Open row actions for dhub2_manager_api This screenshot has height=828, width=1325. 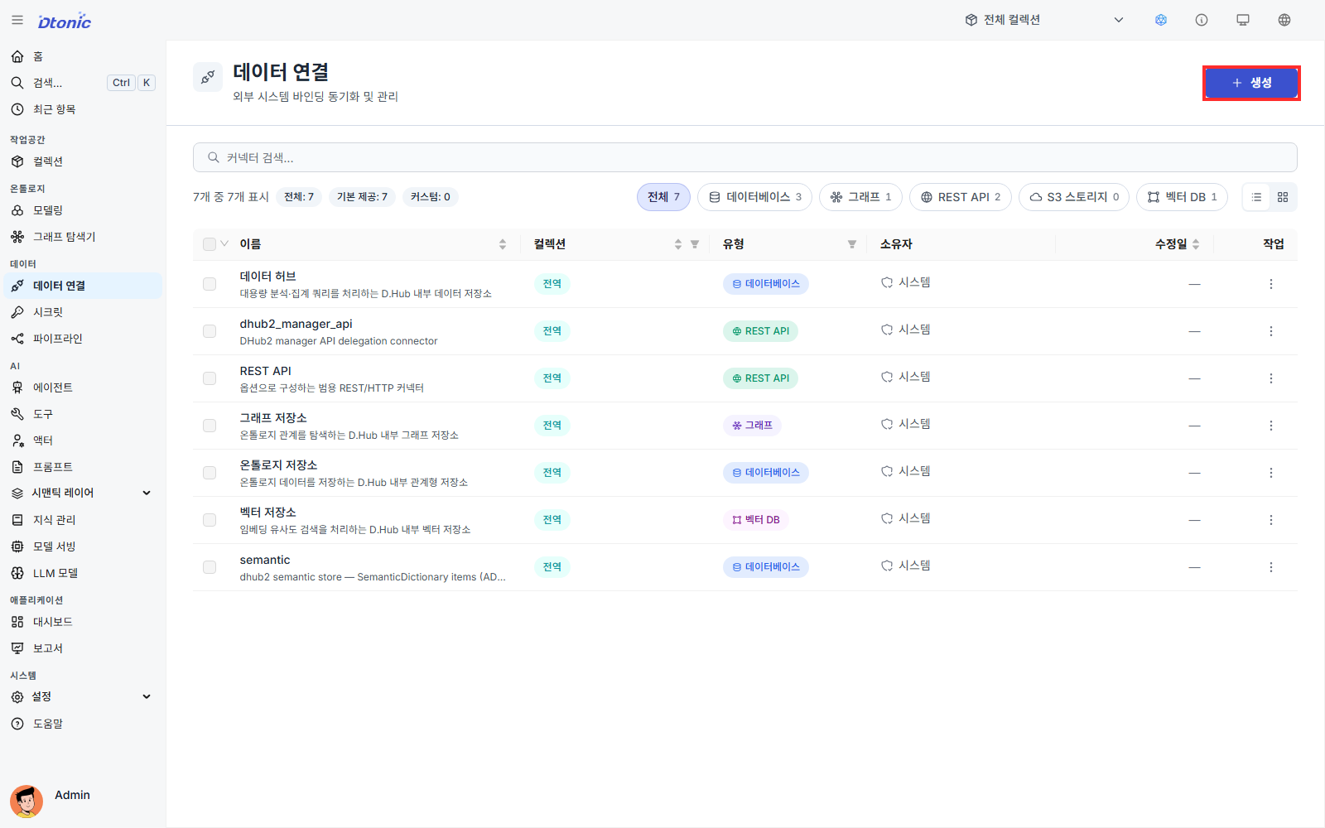coord(1271,331)
